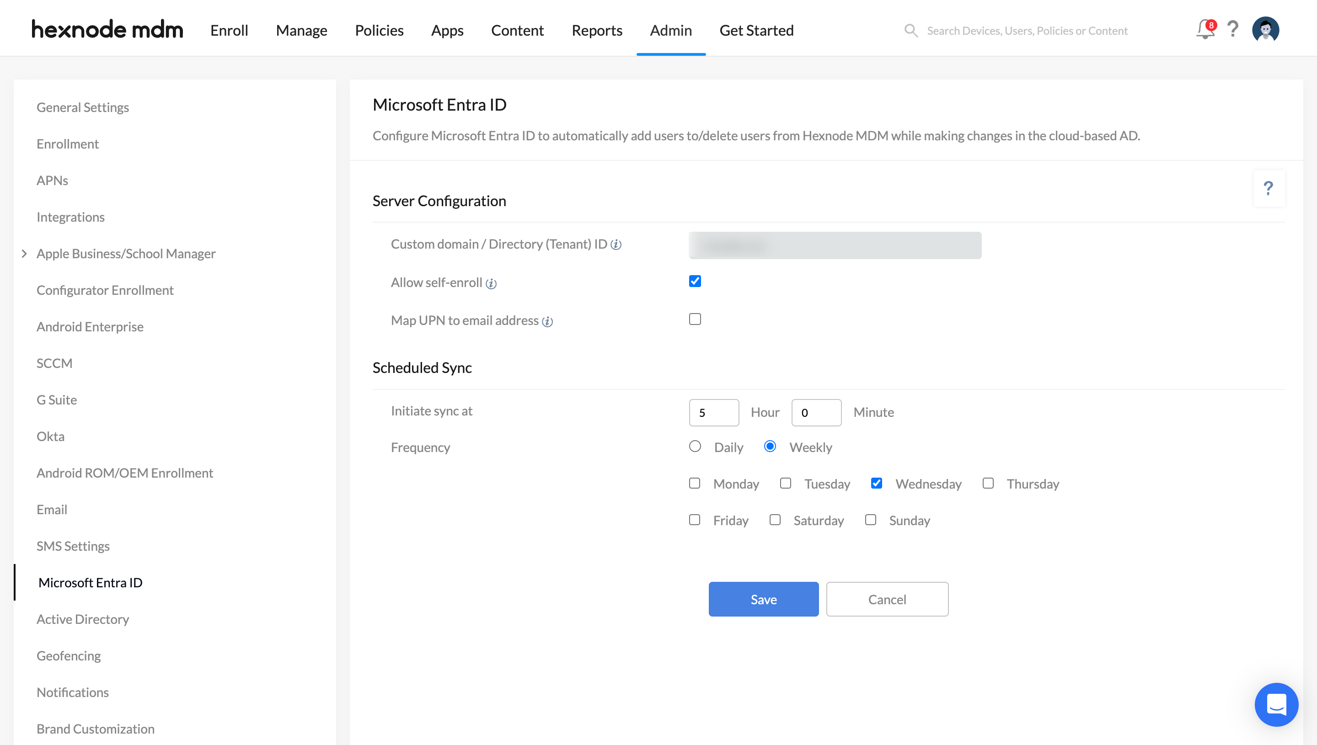Check the Monday checkbox
1317x745 pixels.
tap(694, 483)
